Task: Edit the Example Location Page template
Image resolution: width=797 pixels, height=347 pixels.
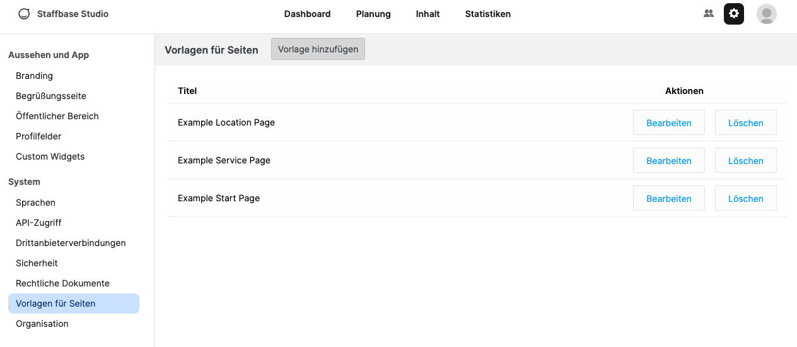Action: point(668,123)
